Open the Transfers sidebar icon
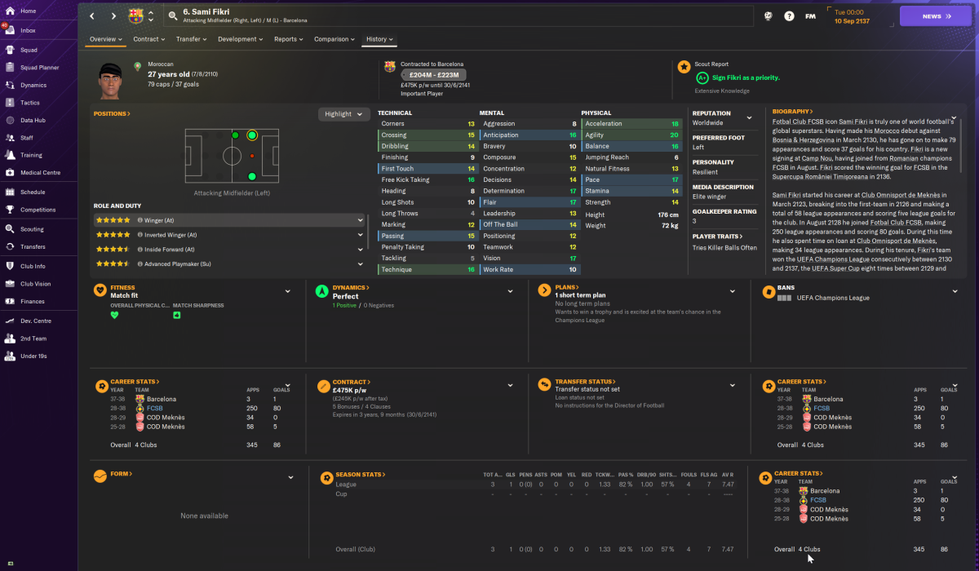Viewport: 979px width, 571px height. click(9, 246)
